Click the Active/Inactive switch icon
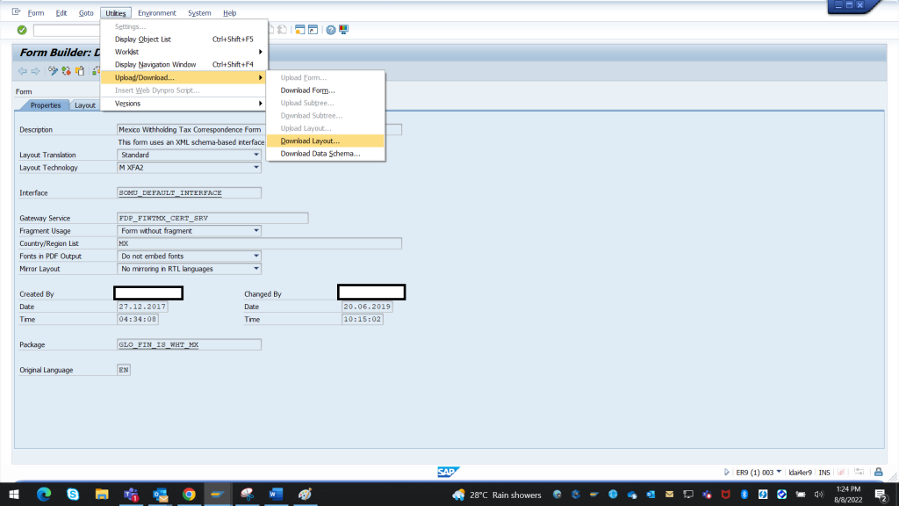The height and width of the screenshot is (506, 899). click(x=67, y=71)
